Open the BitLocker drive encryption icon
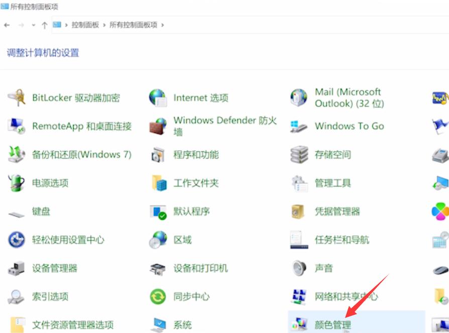 coord(17,97)
